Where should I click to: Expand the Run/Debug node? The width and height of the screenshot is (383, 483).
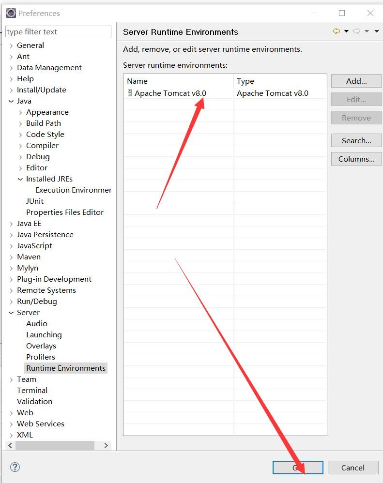[11, 302]
